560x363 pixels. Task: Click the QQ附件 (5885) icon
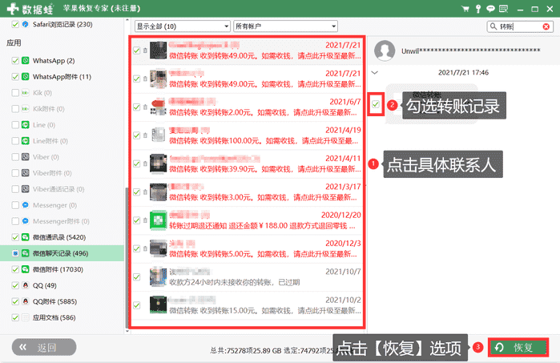26,301
